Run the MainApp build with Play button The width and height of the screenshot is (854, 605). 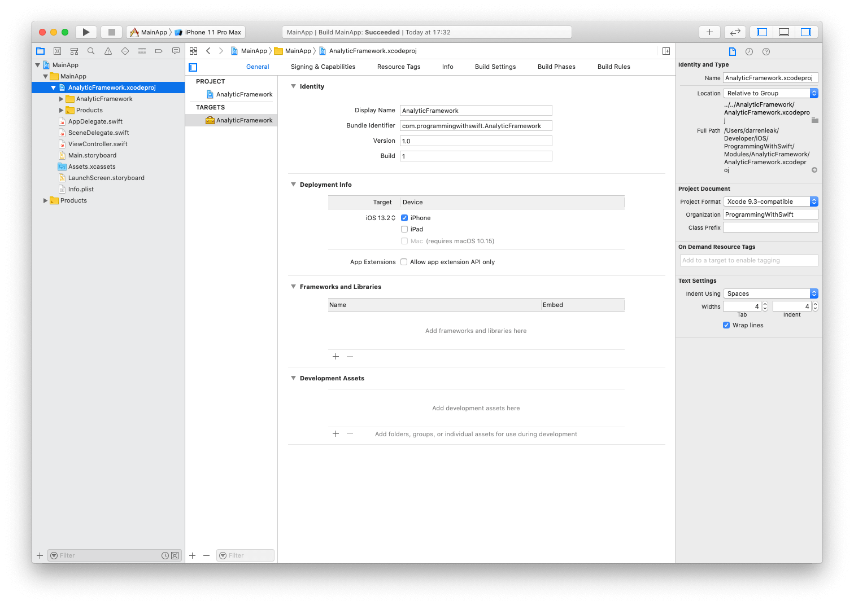click(x=86, y=32)
